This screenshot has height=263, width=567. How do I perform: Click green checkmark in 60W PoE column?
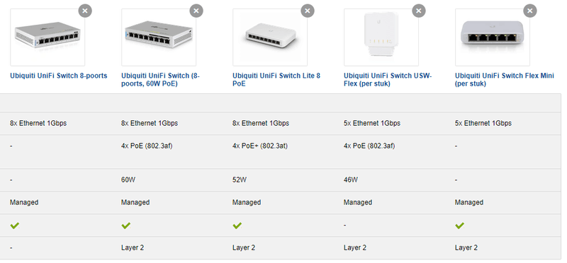pyautogui.click(x=126, y=226)
